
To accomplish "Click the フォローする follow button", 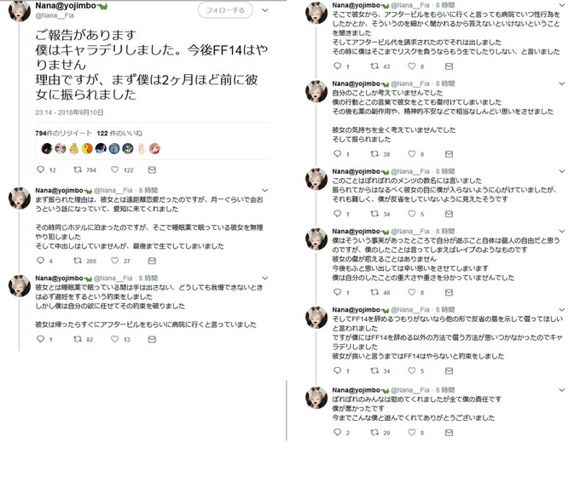I will pyautogui.click(x=225, y=10).
